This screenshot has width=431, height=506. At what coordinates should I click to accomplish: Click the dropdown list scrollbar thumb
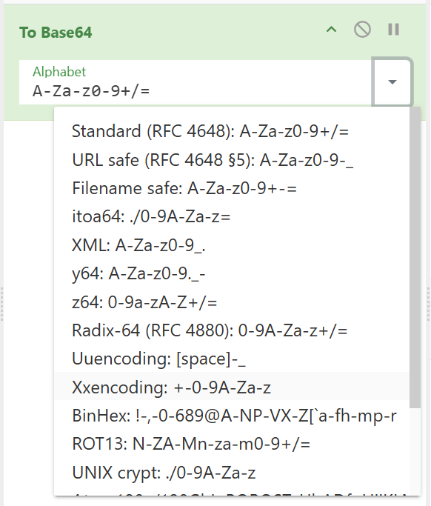[415, 257]
